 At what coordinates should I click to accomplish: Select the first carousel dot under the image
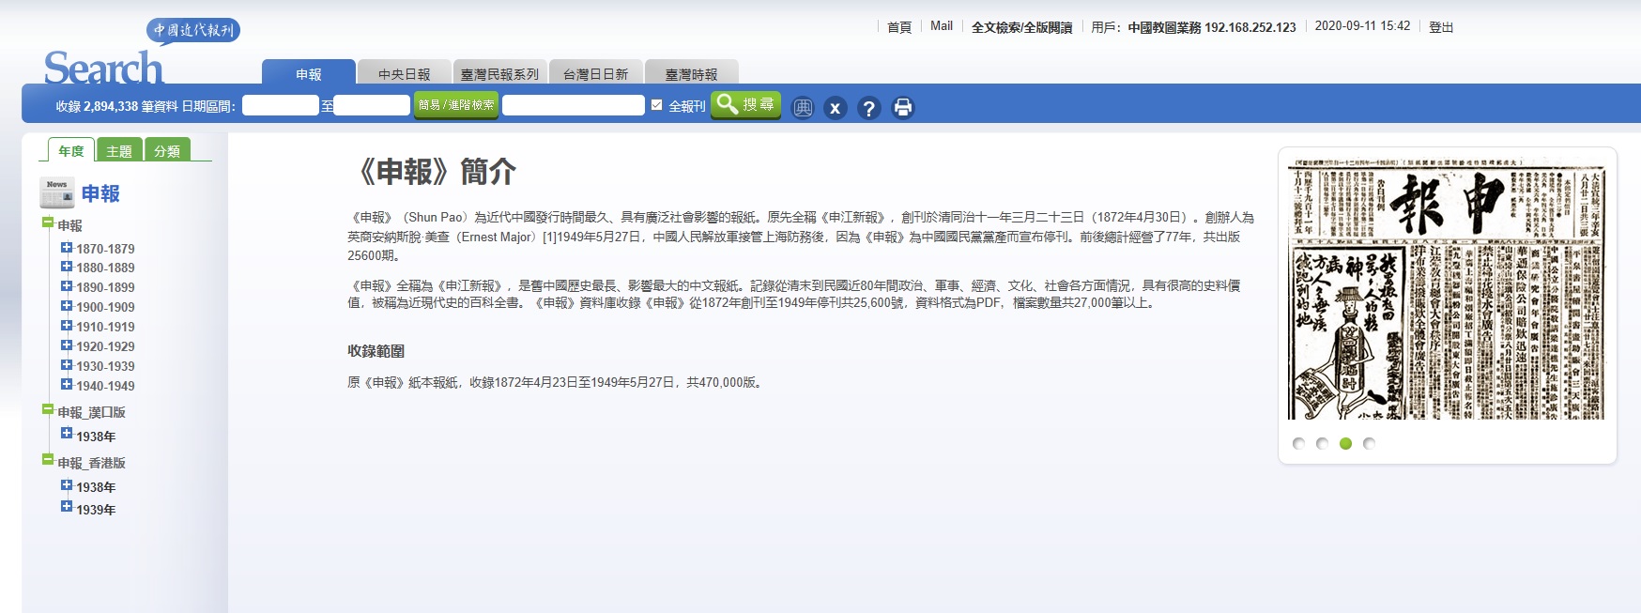pos(1298,443)
